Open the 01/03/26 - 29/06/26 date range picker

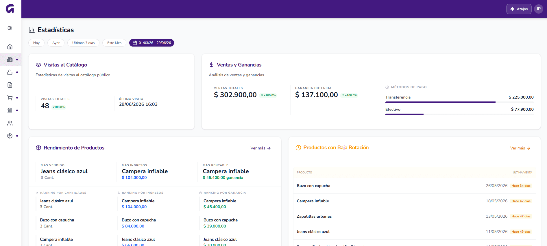click(151, 43)
